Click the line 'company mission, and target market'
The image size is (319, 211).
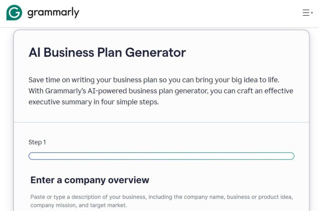point(79,205)
